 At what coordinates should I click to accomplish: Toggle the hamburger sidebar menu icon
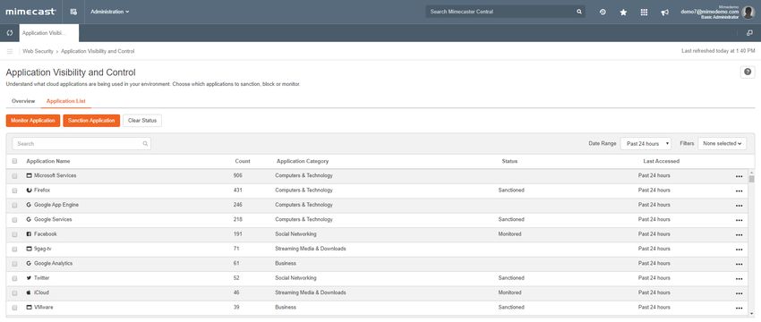pos(10,51)
